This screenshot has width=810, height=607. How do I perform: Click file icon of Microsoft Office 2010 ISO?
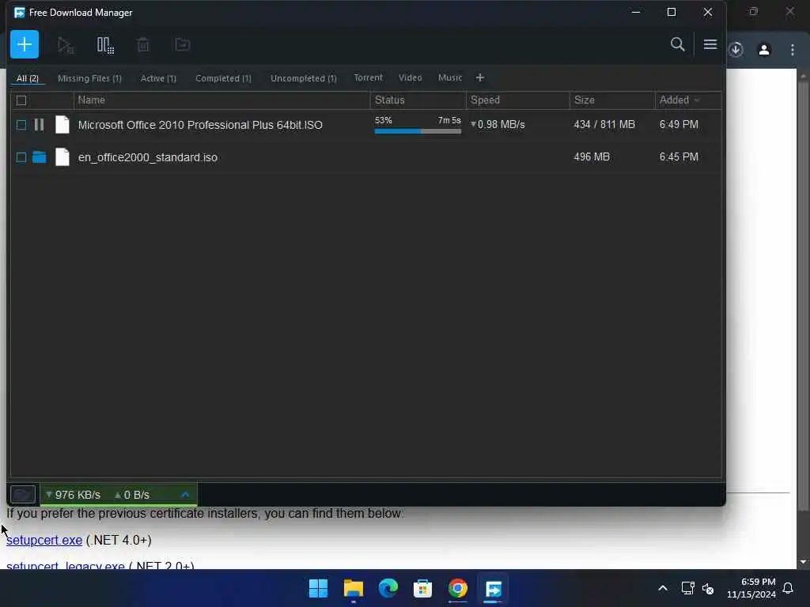pos(62,124)
